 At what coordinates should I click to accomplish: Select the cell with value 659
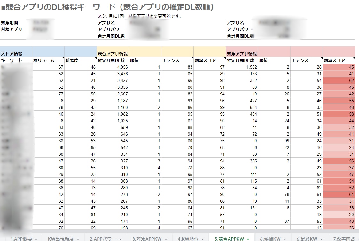tap(113, 127)
